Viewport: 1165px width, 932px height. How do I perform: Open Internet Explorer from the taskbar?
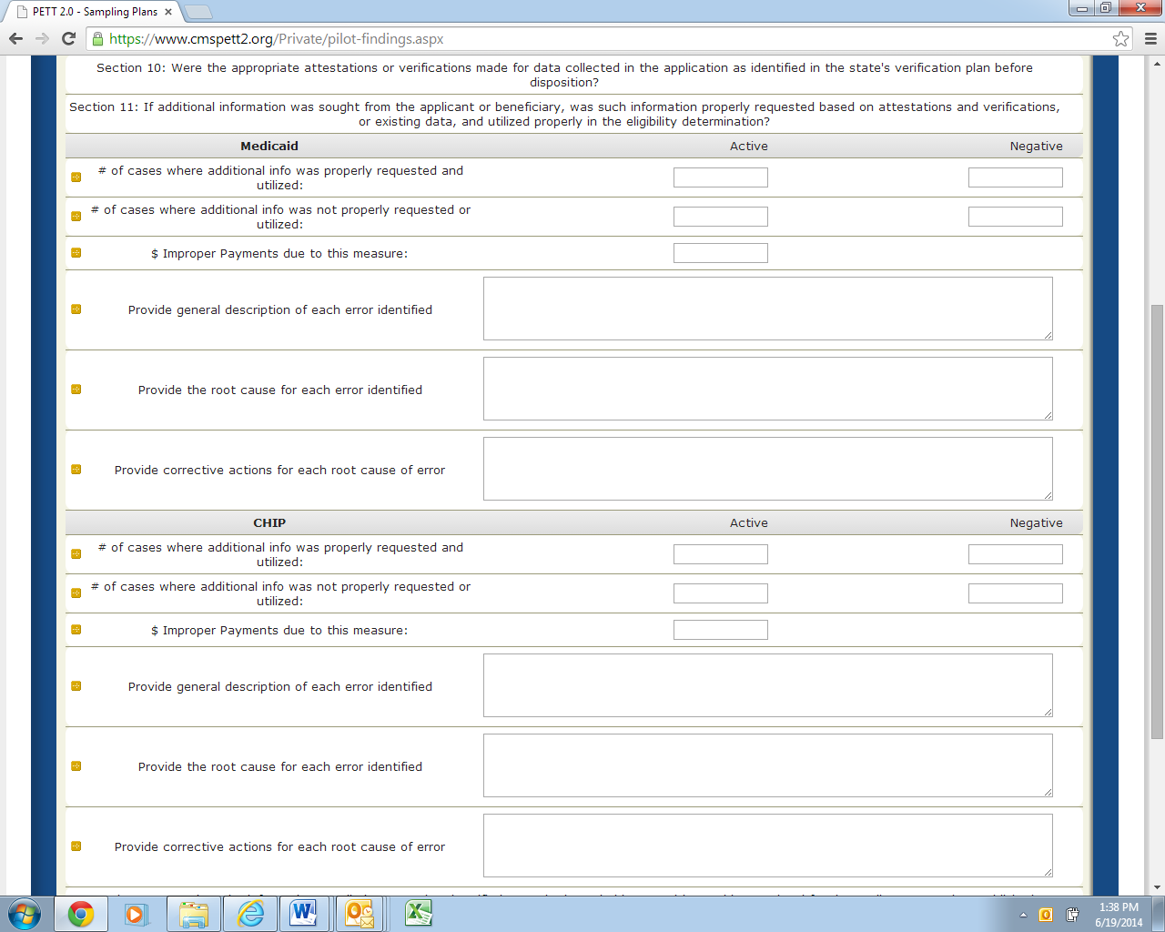(249, 913)
